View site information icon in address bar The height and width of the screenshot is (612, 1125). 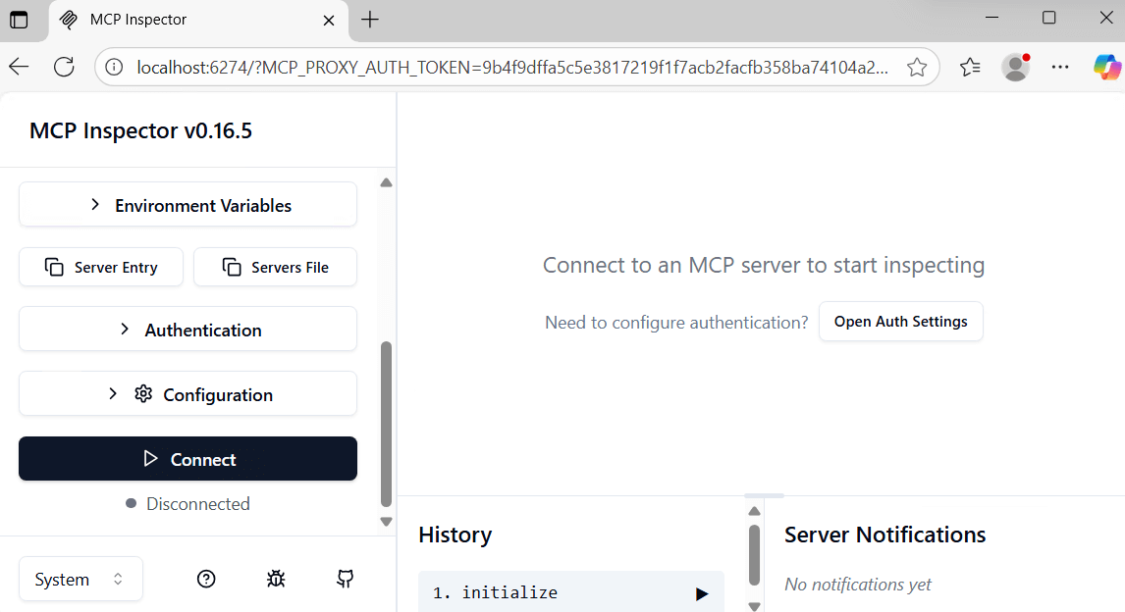[115, 67]
